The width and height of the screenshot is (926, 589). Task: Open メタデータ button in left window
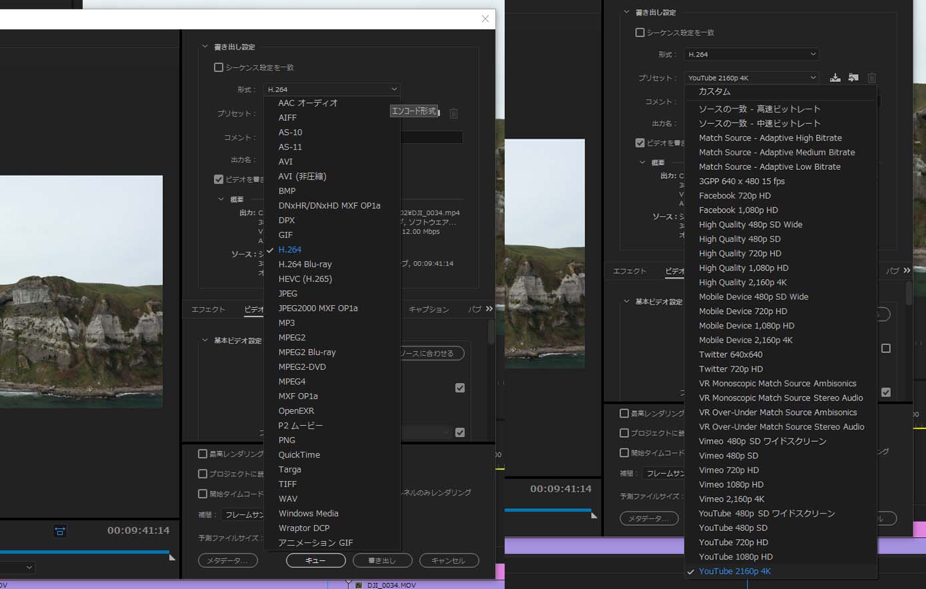228,561
